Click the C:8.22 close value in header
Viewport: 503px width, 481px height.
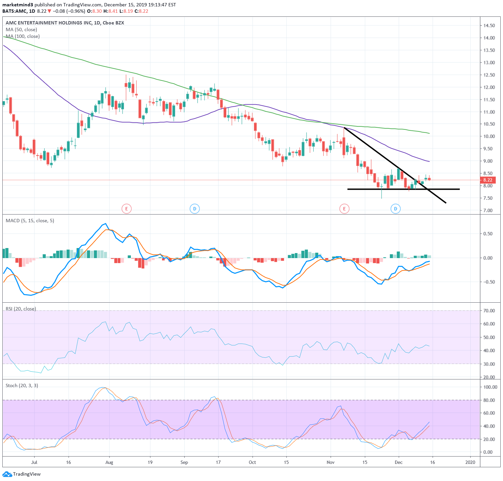click(x=141, y=11)
